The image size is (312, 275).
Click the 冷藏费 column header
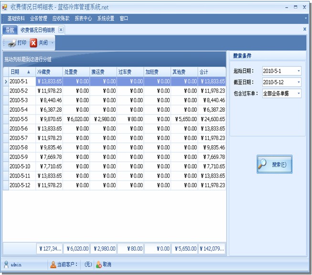tap(49, 72)
